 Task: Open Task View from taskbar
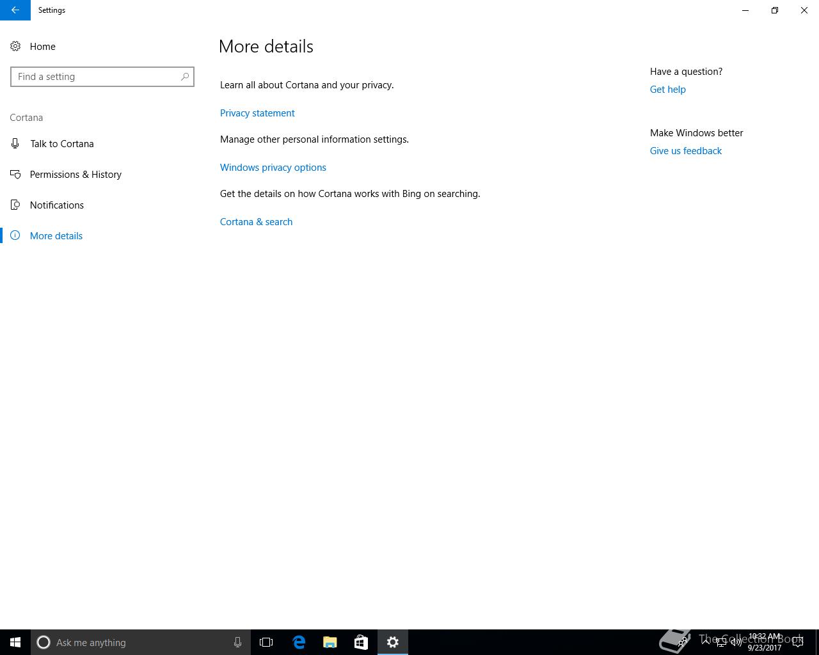coord(266,642)
